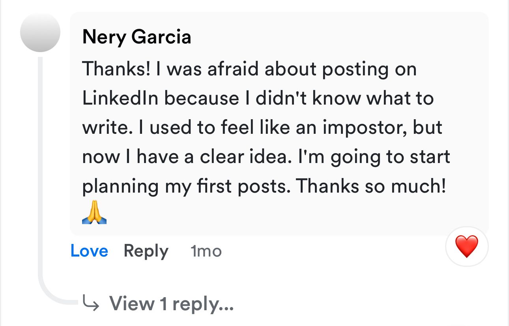Image resolution: width=509 pixels, height=326 pixels.
Task: Expand the View 1 reply thread
Action: click(171, 304)
